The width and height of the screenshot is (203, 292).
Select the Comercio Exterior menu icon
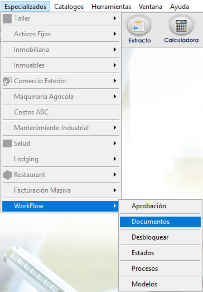tap(7, 81)
